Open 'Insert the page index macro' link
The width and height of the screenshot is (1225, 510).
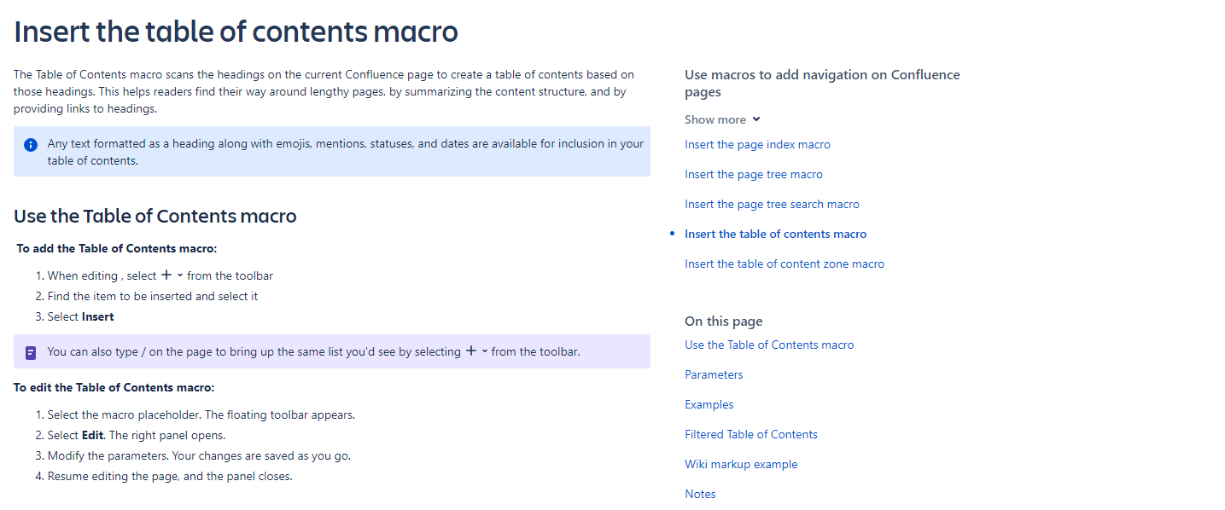point(757,144)
